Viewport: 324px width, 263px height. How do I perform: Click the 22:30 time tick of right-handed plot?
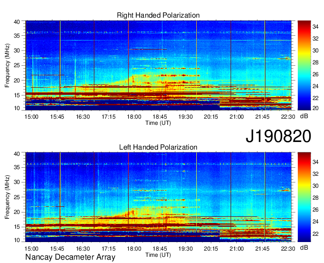[x=288, y=117]
